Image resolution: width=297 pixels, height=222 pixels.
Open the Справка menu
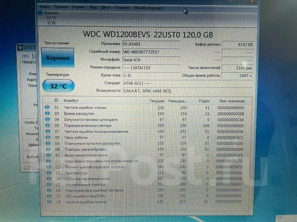pos(122,8)
